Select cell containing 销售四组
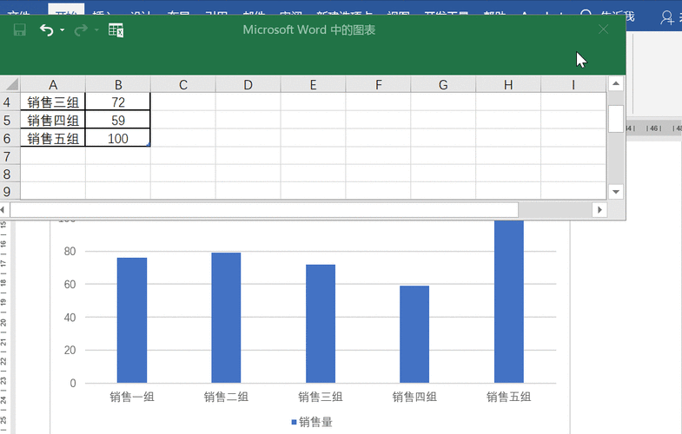Image resolution: width=682 pixels, height=434 pixels. point(53,121)
